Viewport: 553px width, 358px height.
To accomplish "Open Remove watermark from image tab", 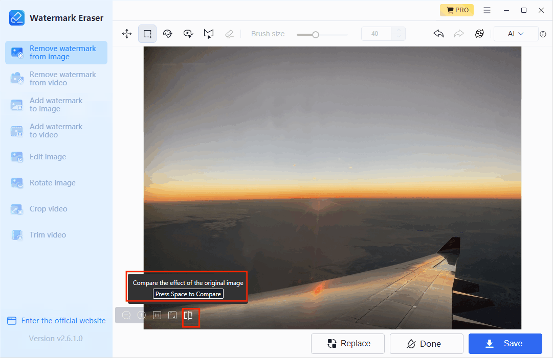I will pyautogui.click(x=56, y=53).
